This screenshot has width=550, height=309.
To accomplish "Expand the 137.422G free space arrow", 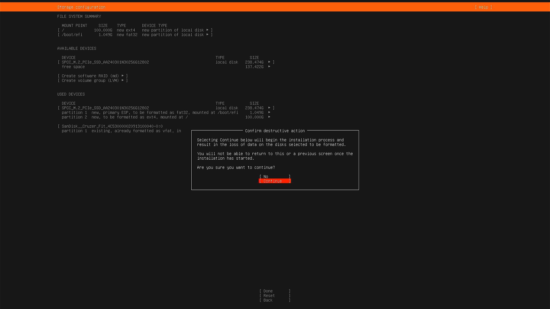I will (269, 67).
